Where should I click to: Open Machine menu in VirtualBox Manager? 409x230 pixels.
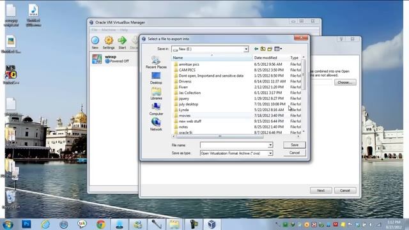click(109, 30)
